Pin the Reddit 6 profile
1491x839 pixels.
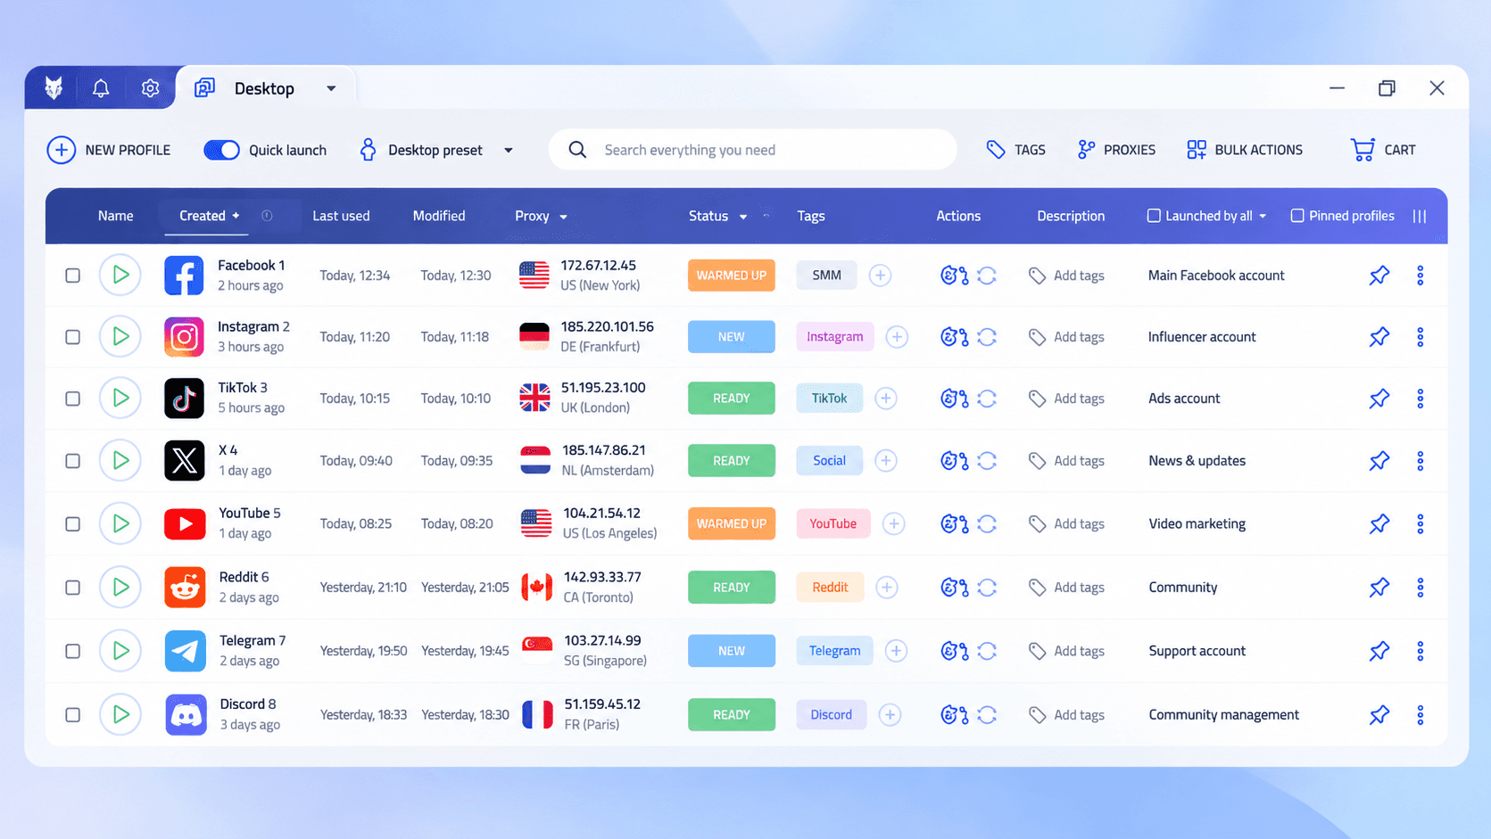point(1379,588)
